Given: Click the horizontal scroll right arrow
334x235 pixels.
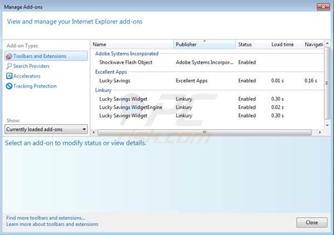Looking at the screenshot, I should [x=320, y=133].
